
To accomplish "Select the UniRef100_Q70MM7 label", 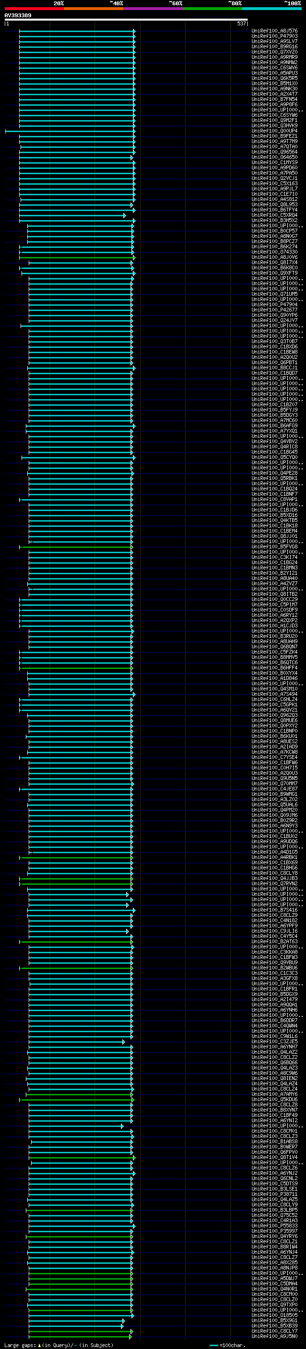I will pos(274,783).
